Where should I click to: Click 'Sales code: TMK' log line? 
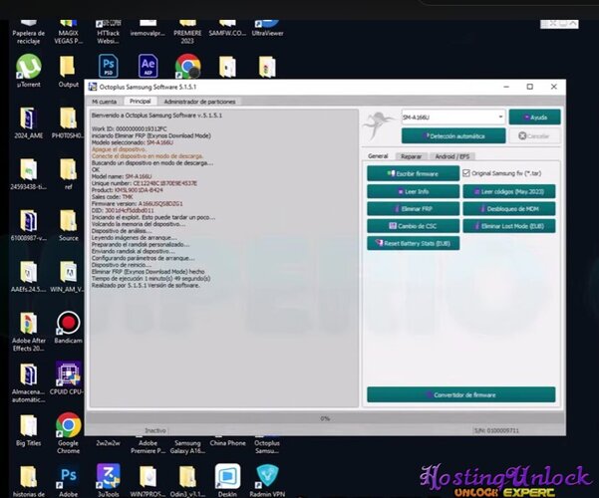(113, 196)
